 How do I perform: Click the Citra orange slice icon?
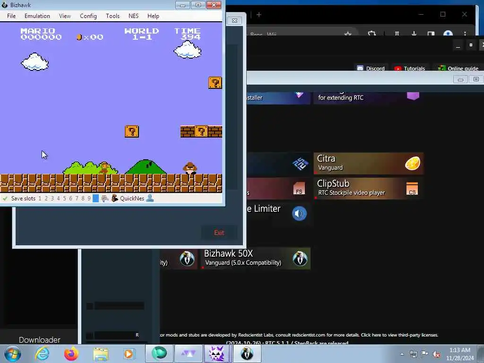click(x=412, y=163)
